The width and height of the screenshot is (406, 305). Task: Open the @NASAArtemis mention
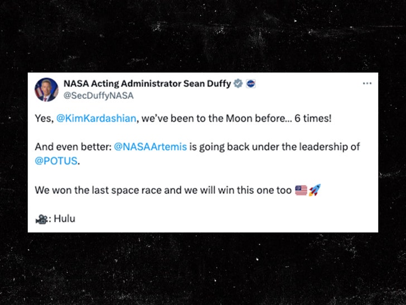[150, 147]
